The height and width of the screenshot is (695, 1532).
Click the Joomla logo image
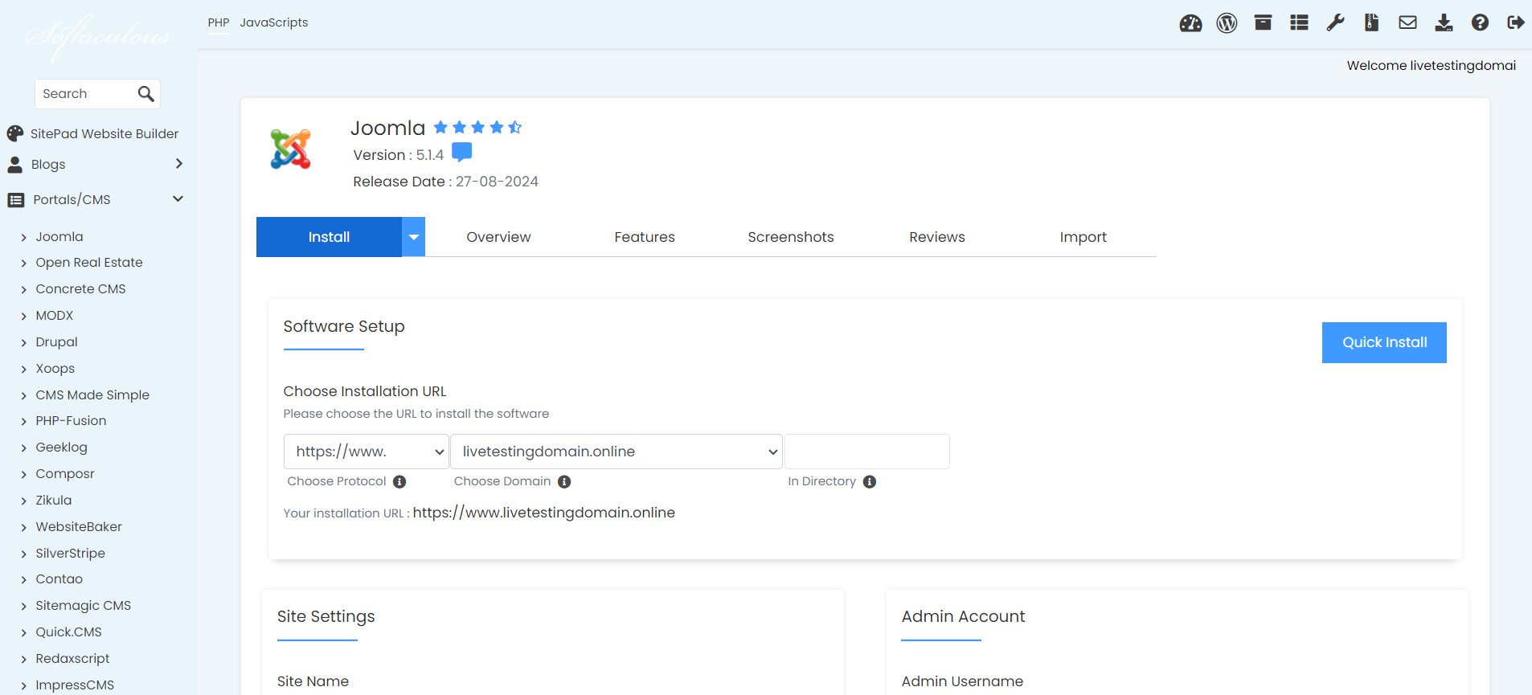point(290,149)
